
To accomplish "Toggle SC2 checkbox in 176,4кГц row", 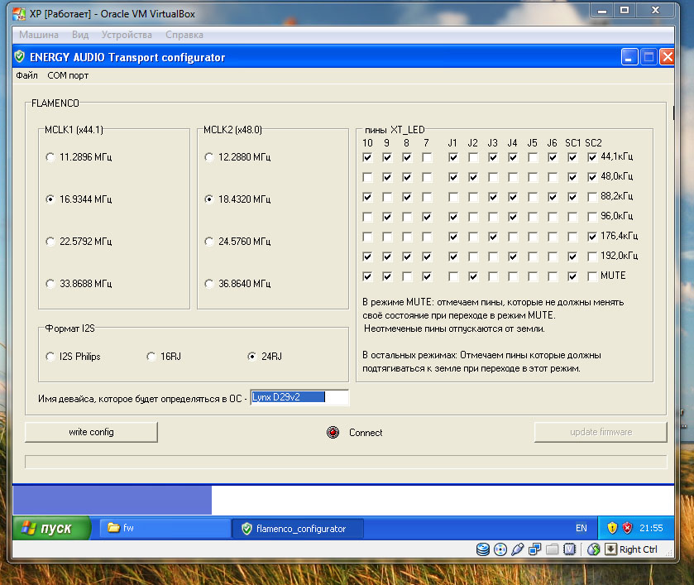I will click(x=592, y=237).
